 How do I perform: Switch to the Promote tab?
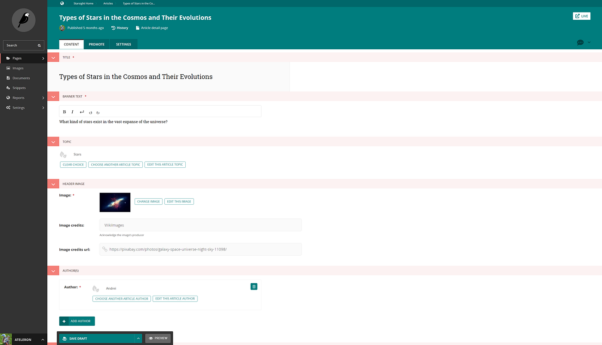pos(96,44)
